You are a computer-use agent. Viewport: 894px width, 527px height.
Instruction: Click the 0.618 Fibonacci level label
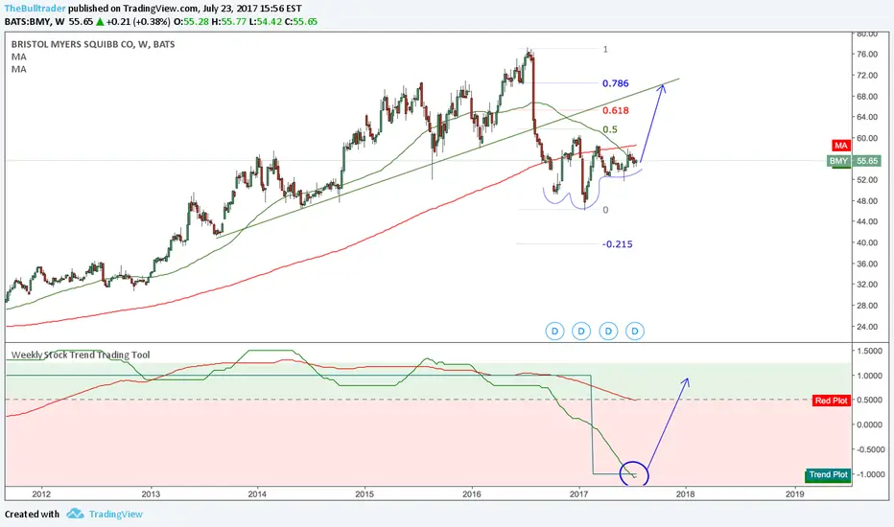615,110
